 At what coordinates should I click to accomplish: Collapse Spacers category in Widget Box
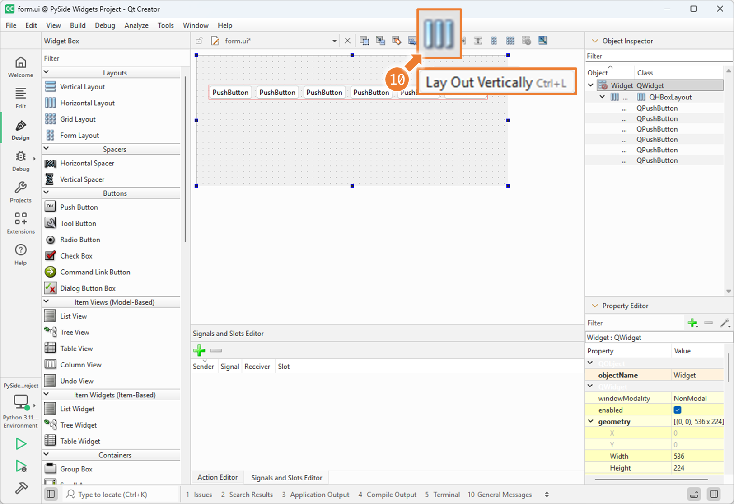coord(47,149)
